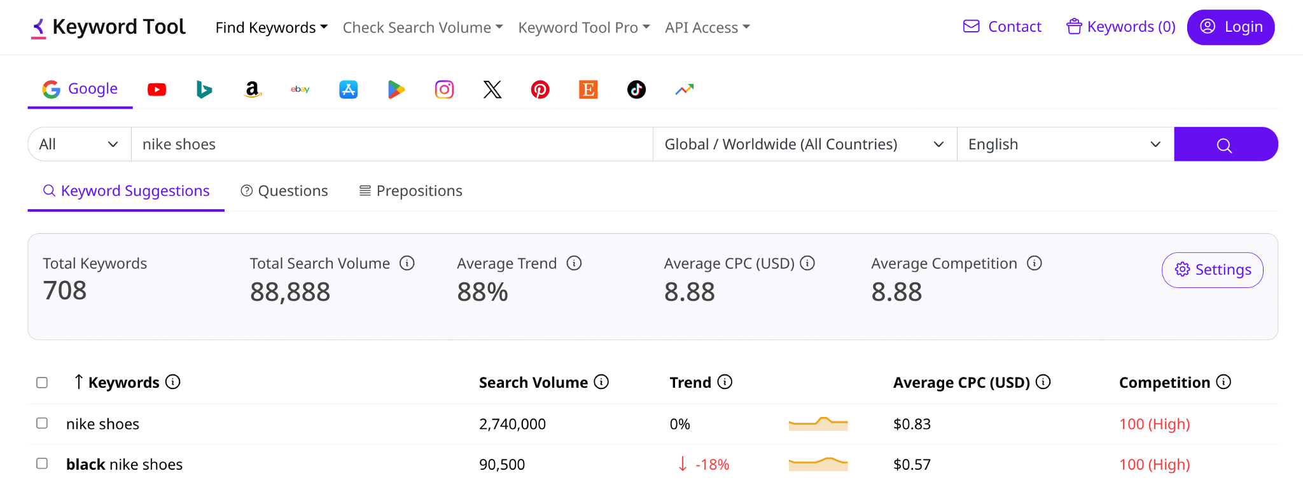Viewport: 1303px width, 485px height.
Task: Sort by the Trend column header
Action: click(x=690, y=383)
